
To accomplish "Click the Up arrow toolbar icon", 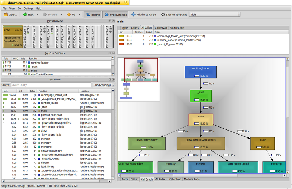I will [x=69, y=15].
